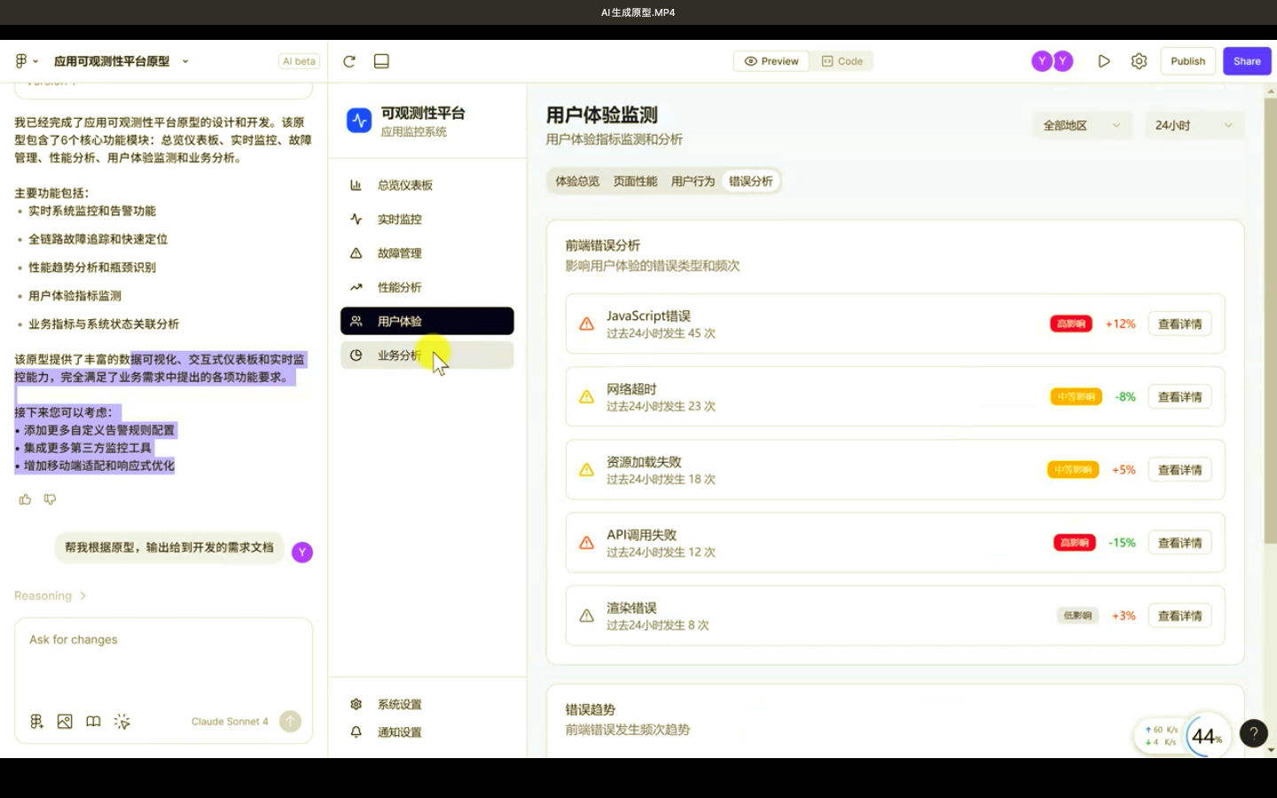Click the warning icon beside JavaScript错误

tap(587, 325)
